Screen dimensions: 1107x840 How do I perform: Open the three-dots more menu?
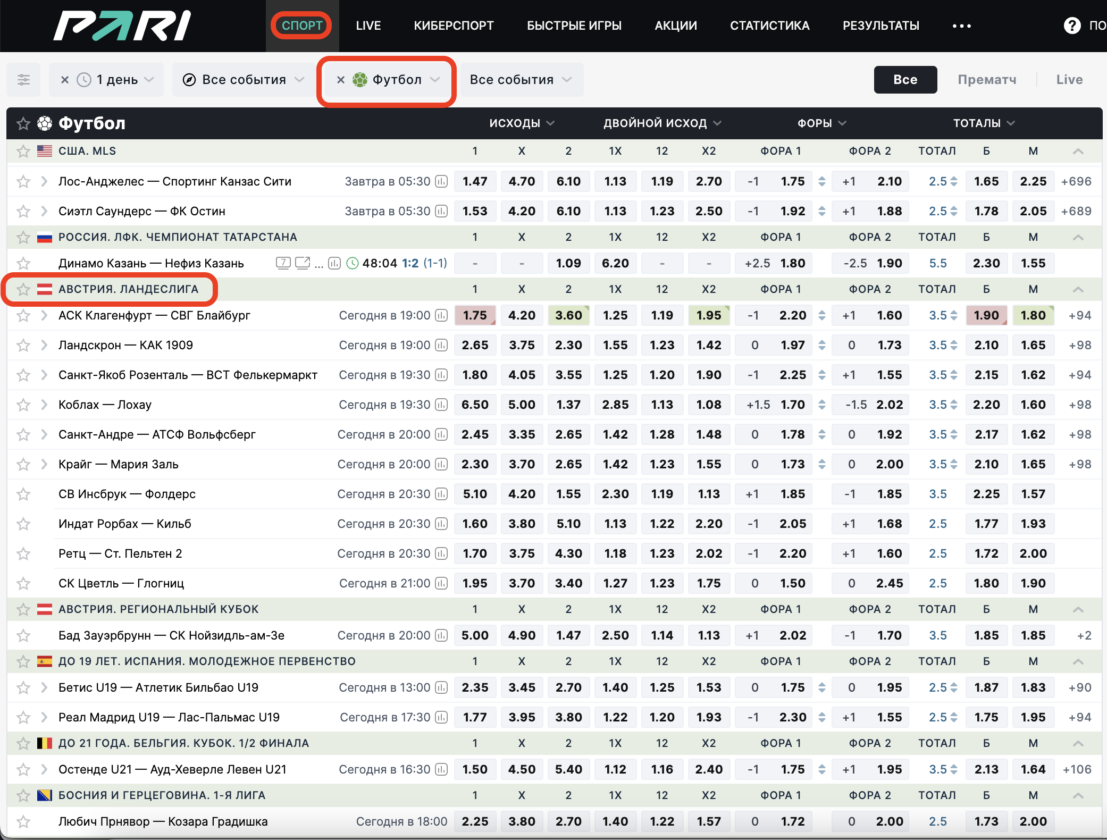click(961, 26)
